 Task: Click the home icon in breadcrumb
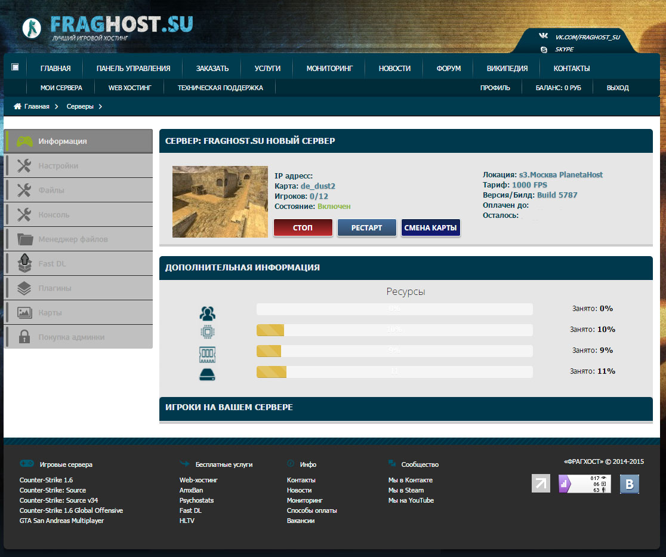(17, 106)
